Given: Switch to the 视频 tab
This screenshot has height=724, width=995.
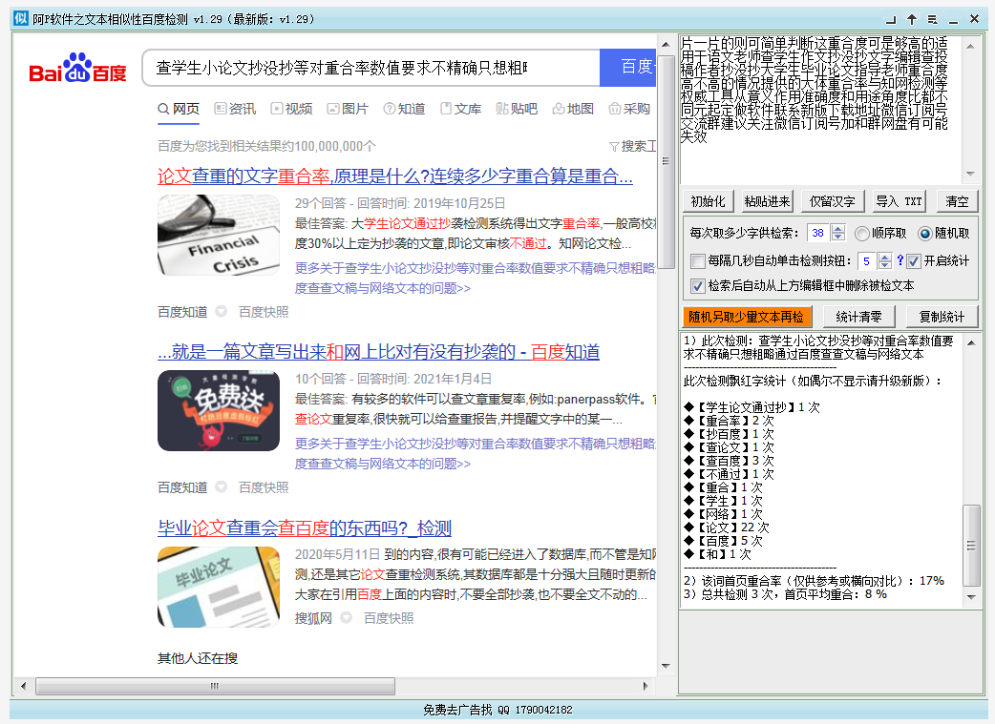Looking at the screenshot, I should click(x=291, y=109).
